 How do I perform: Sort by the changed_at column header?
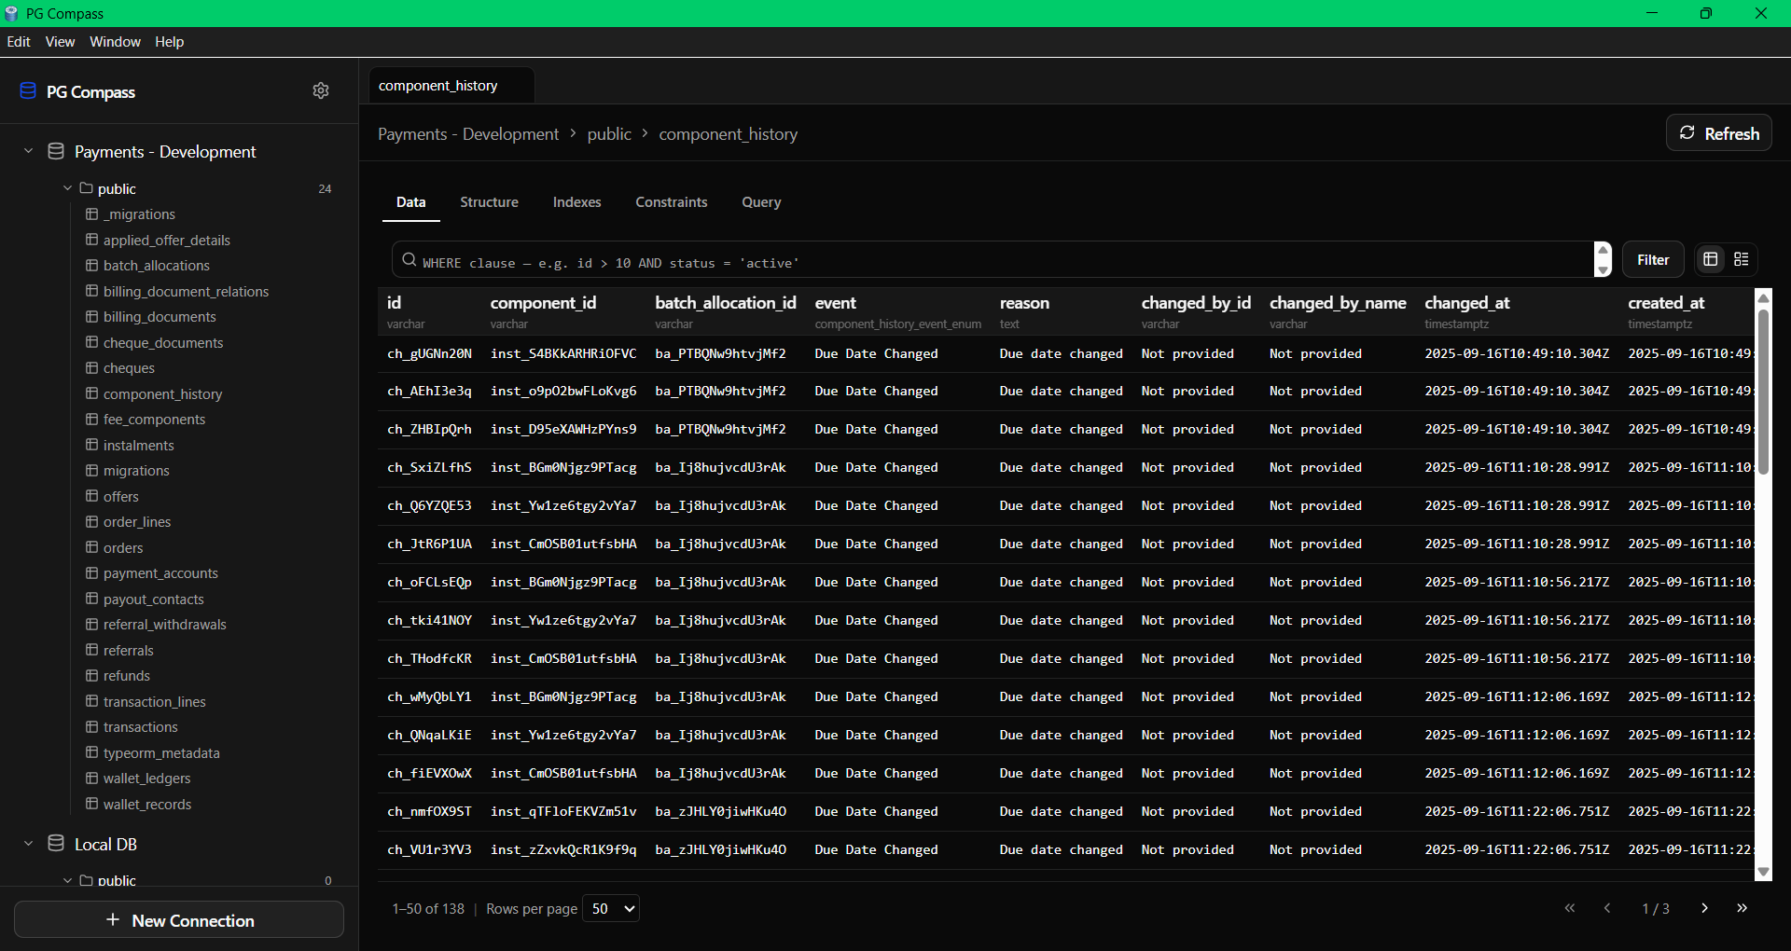[1466, 303]
